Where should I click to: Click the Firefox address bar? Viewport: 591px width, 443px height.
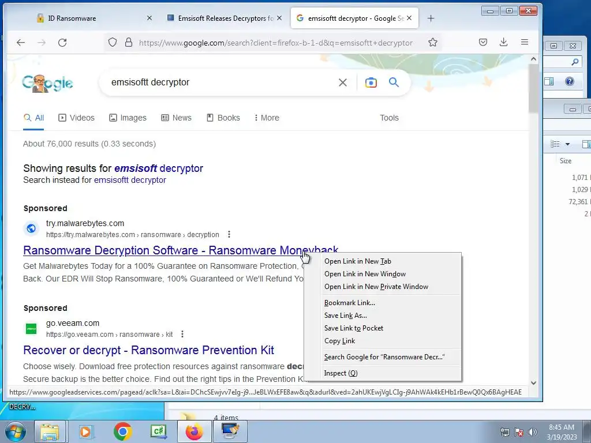pyautogui.click(x=275, y=43)
